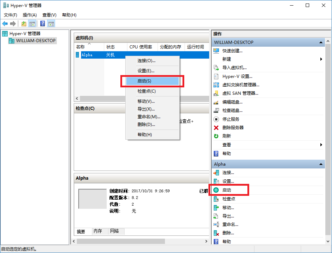Click the forward navigation arrow in toolbar
The height and width of the screenshot is (253, 332).
(x=13, y=24)
